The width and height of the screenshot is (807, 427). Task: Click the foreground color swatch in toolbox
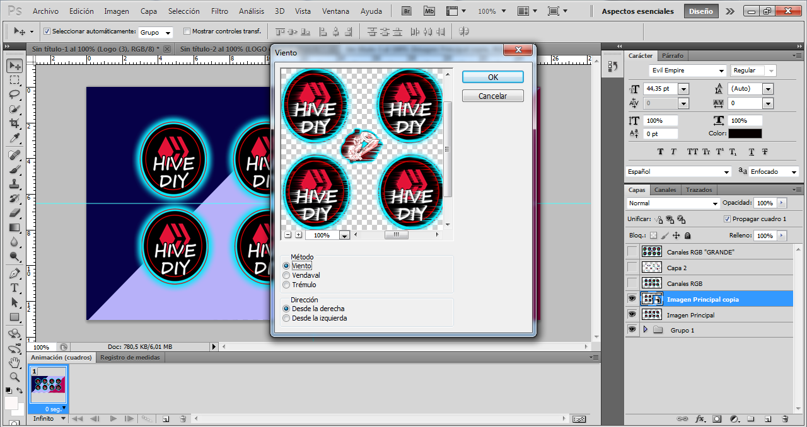tap(11, 402)
